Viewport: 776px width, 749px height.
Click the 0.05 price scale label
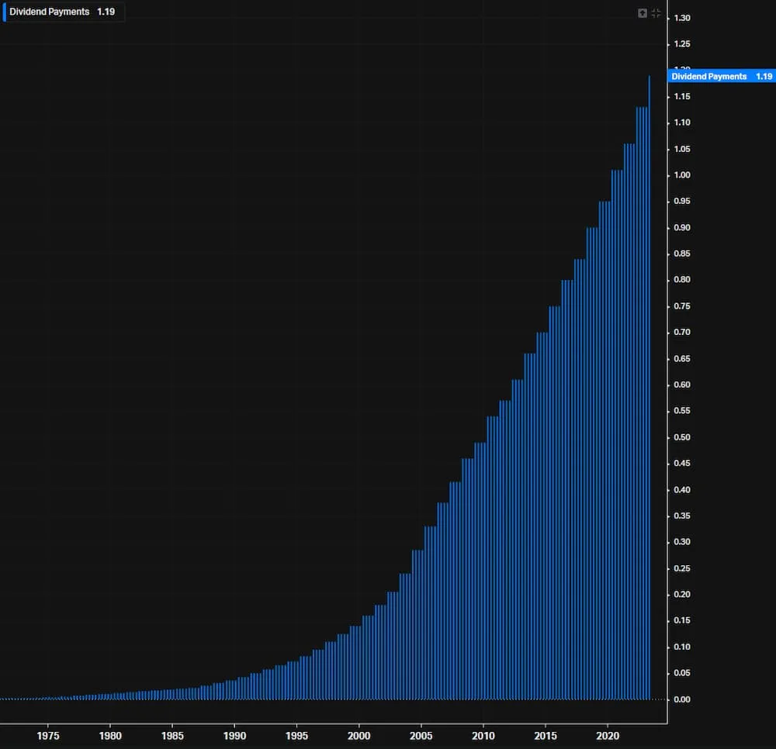[x=682, y=673]
